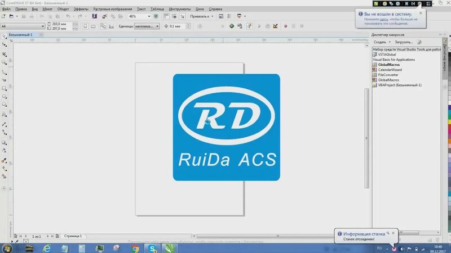Toggle Show rulers icon

pos(166,16)
